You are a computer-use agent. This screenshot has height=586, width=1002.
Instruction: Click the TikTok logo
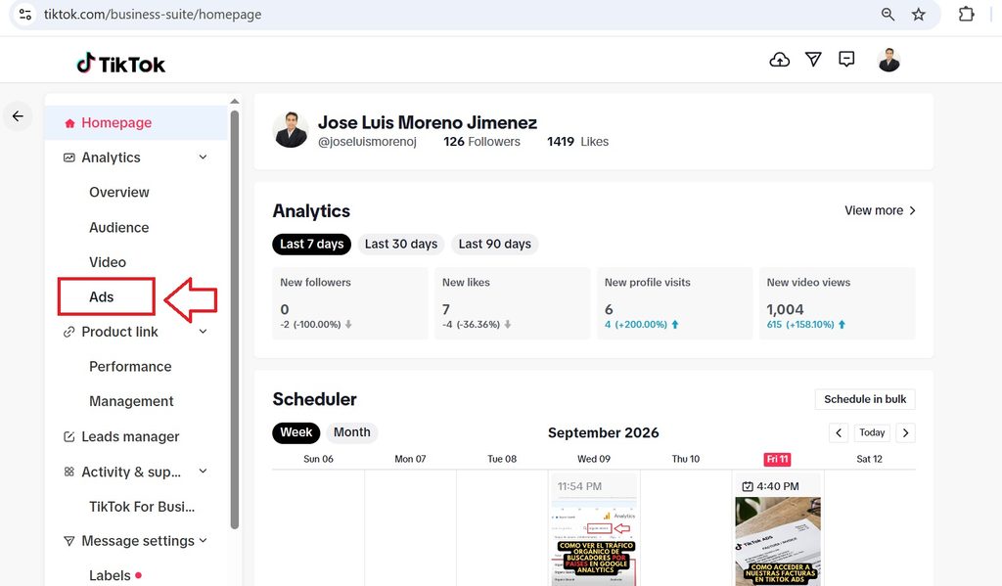(120, 64)
